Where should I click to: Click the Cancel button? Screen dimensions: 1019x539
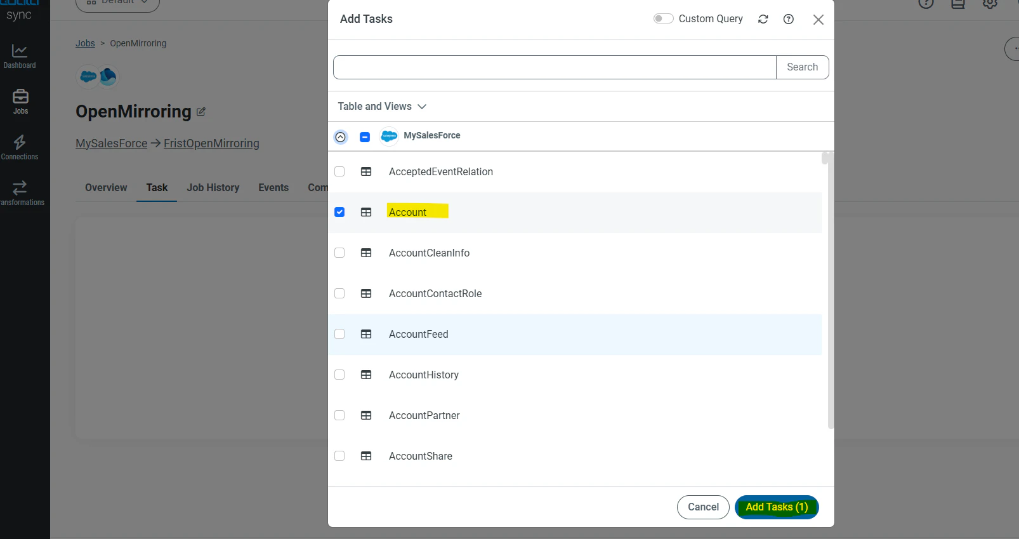pyautogui.click(x=703, y=507)
